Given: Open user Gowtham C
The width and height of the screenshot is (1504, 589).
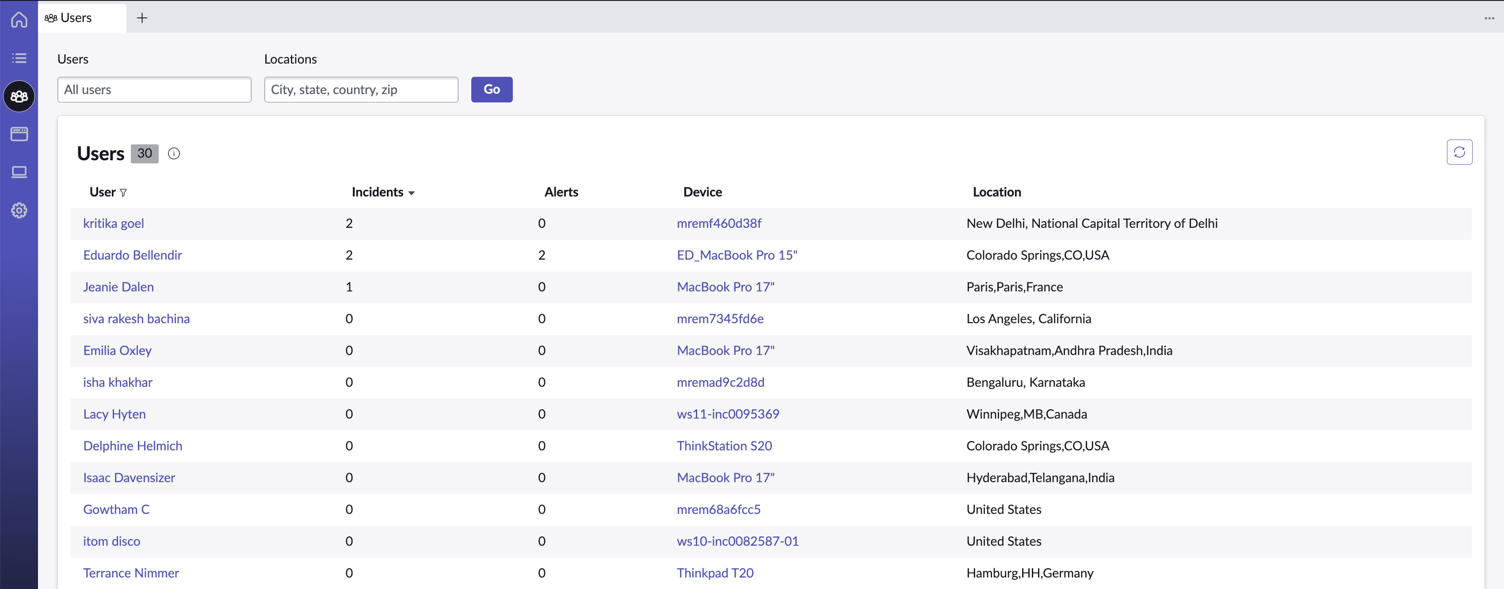Looking at the screenshot, I should [x=116, y=509].
